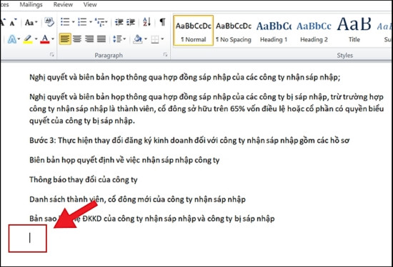Apply the Normal style
Image resolution: width=393 pixels, height=267 pixels.
(193, 31)
